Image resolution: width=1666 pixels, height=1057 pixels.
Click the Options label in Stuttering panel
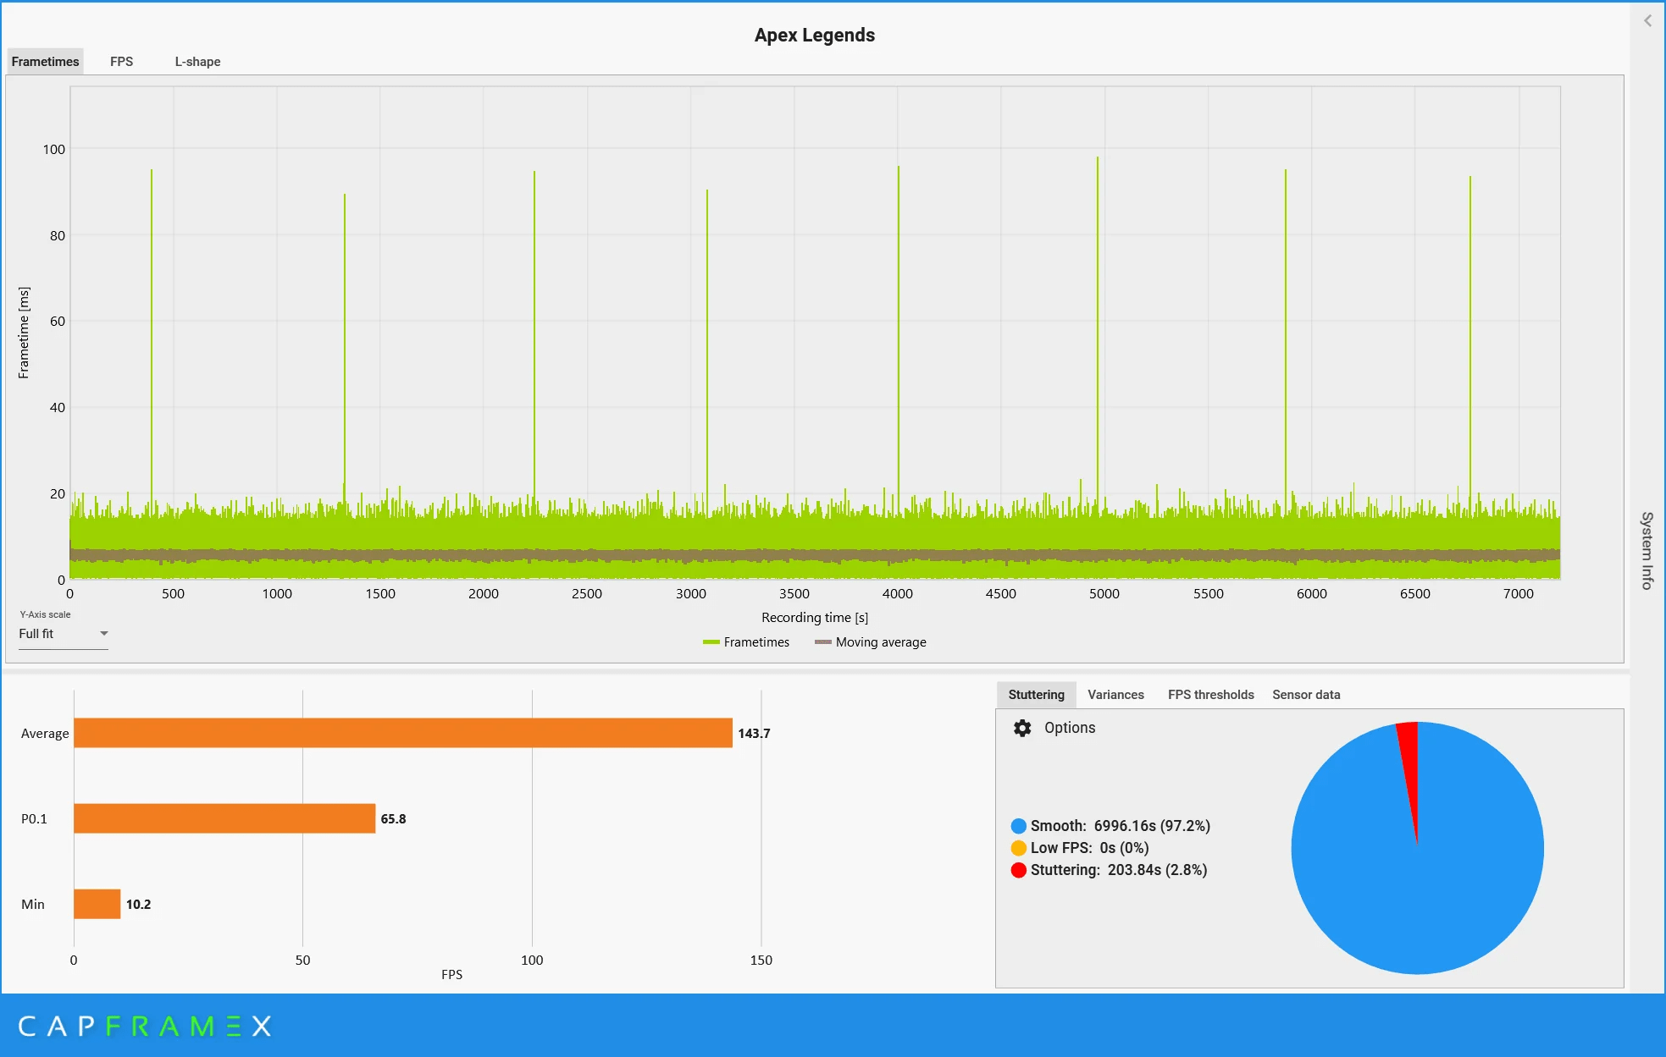tap(1070, 728)
